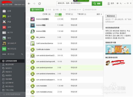Open settings via the top-right wrench icon
This screenshot has width=133, height=97.
pyautogui.click(x=121, y=3)
